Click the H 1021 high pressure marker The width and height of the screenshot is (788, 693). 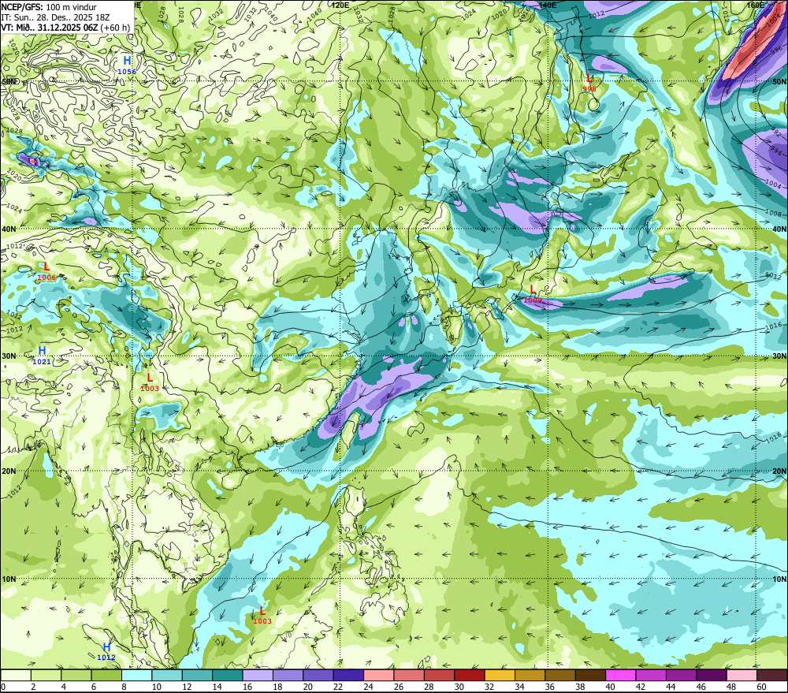coord(42,356)
